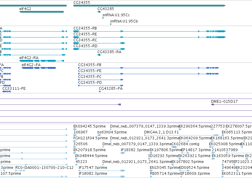Click the CG33111-PE protein label

pyautogui.click(x=14, y=89)
